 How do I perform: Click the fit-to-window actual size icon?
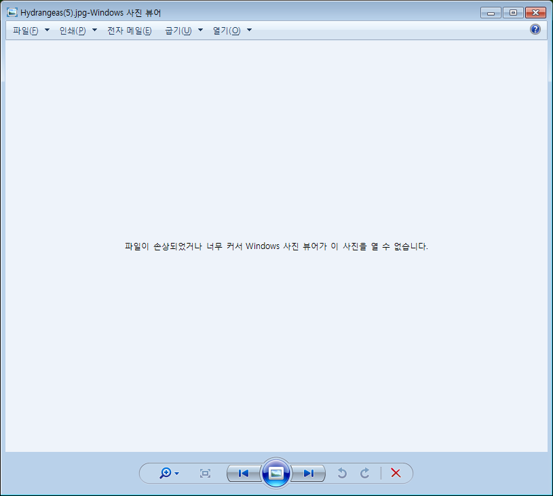pyautogui.click(x=205, y=473)
